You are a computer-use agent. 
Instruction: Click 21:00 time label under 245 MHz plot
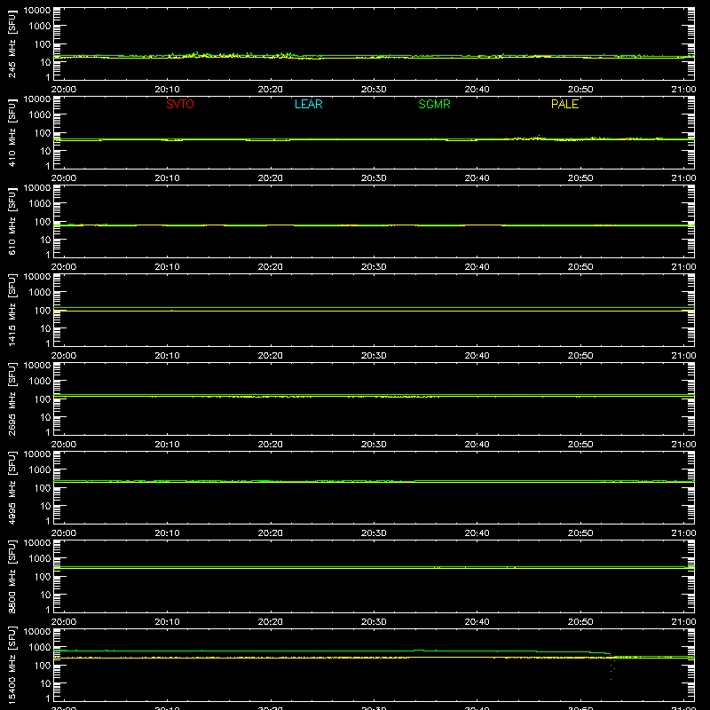point(683,90)
